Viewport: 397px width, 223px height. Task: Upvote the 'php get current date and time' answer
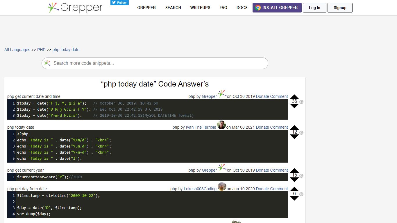coord(294,97)
